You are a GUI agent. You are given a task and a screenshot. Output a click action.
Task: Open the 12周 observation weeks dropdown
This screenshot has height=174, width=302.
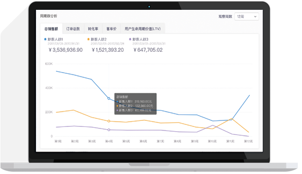[246, 16]
